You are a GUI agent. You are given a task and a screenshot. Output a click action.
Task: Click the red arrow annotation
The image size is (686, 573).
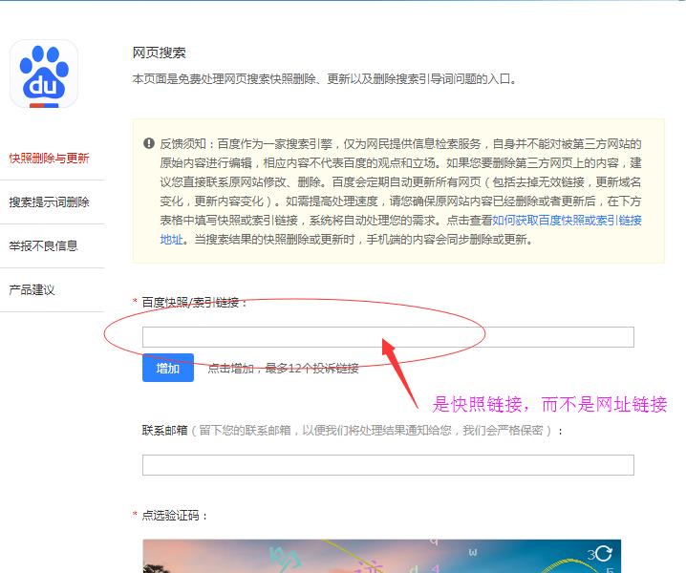pyautogui.click(x=403, y=369)
